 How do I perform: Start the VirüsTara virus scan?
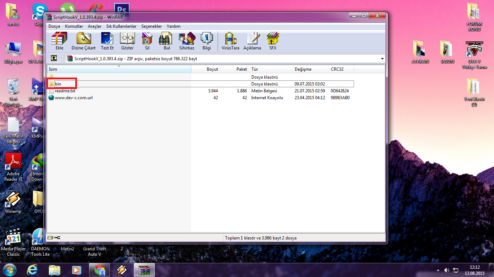pyautogui.click(x=230, y=41)
